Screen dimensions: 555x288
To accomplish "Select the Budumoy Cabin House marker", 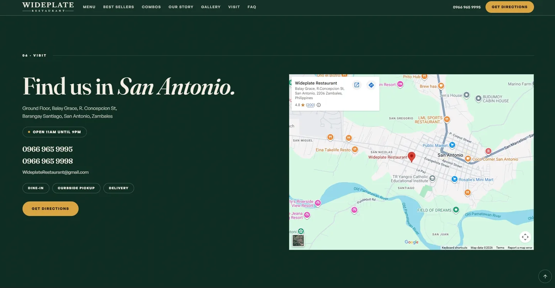I will click(478, 99).
